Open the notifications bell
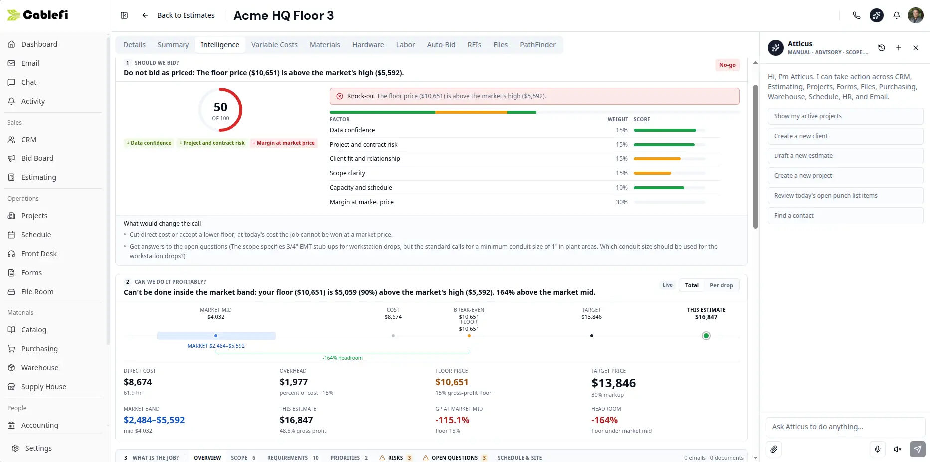 (897, 15)
